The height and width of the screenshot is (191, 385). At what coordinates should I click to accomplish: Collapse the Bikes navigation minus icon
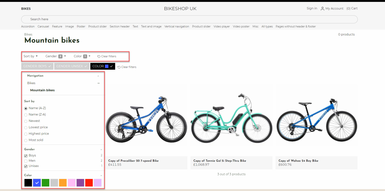click(99, 83)
